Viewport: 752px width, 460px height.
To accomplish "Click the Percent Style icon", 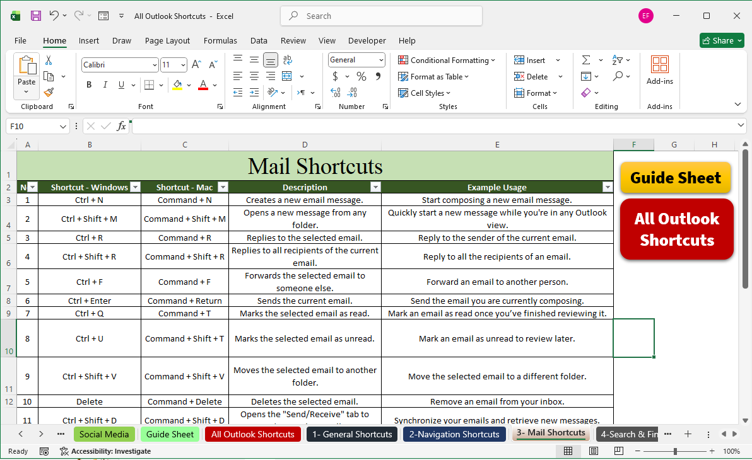I will click(361, 76).
